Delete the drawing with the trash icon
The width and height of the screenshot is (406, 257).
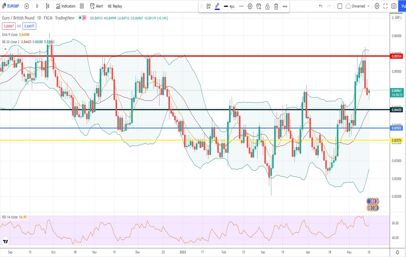coord(276,7)
